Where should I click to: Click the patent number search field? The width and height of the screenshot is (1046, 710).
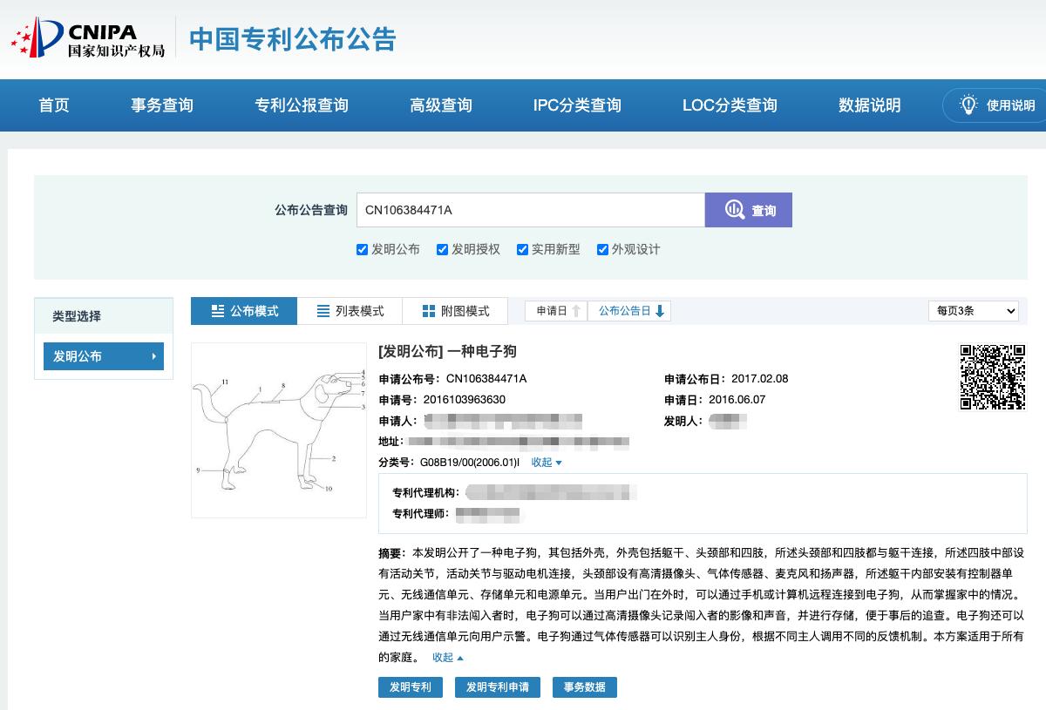[530, 210]
